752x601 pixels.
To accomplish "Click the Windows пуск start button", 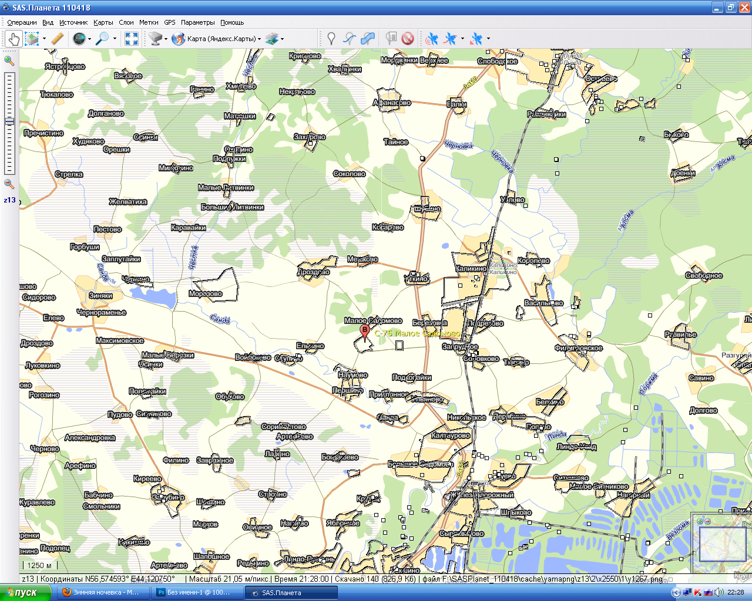I will [x=22, y=592].
